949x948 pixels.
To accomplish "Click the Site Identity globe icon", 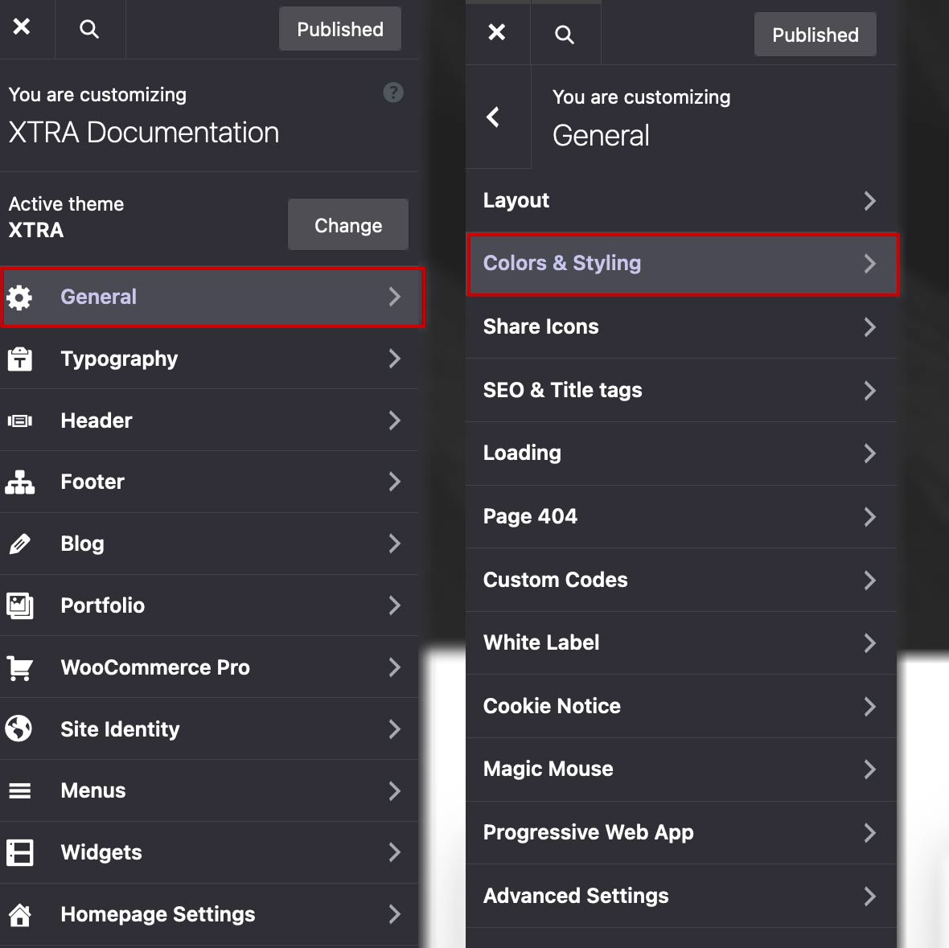I will pyautogui.click(x=19, y=729).
